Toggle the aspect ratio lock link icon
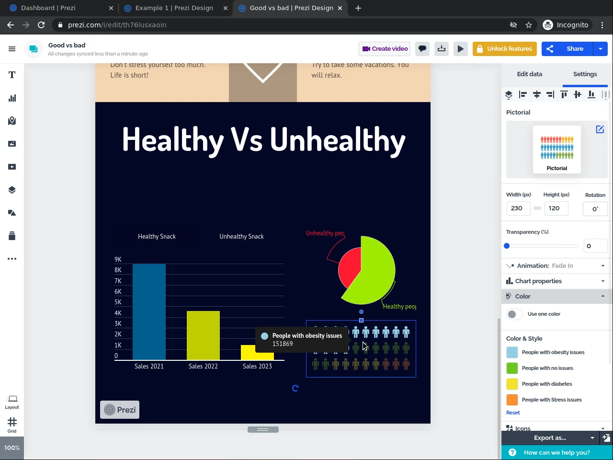613x460 pixels. click(537, 208)
